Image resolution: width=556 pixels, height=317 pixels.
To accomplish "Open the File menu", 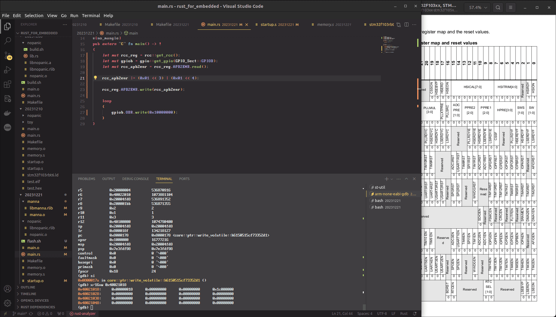I will point(6,16).
